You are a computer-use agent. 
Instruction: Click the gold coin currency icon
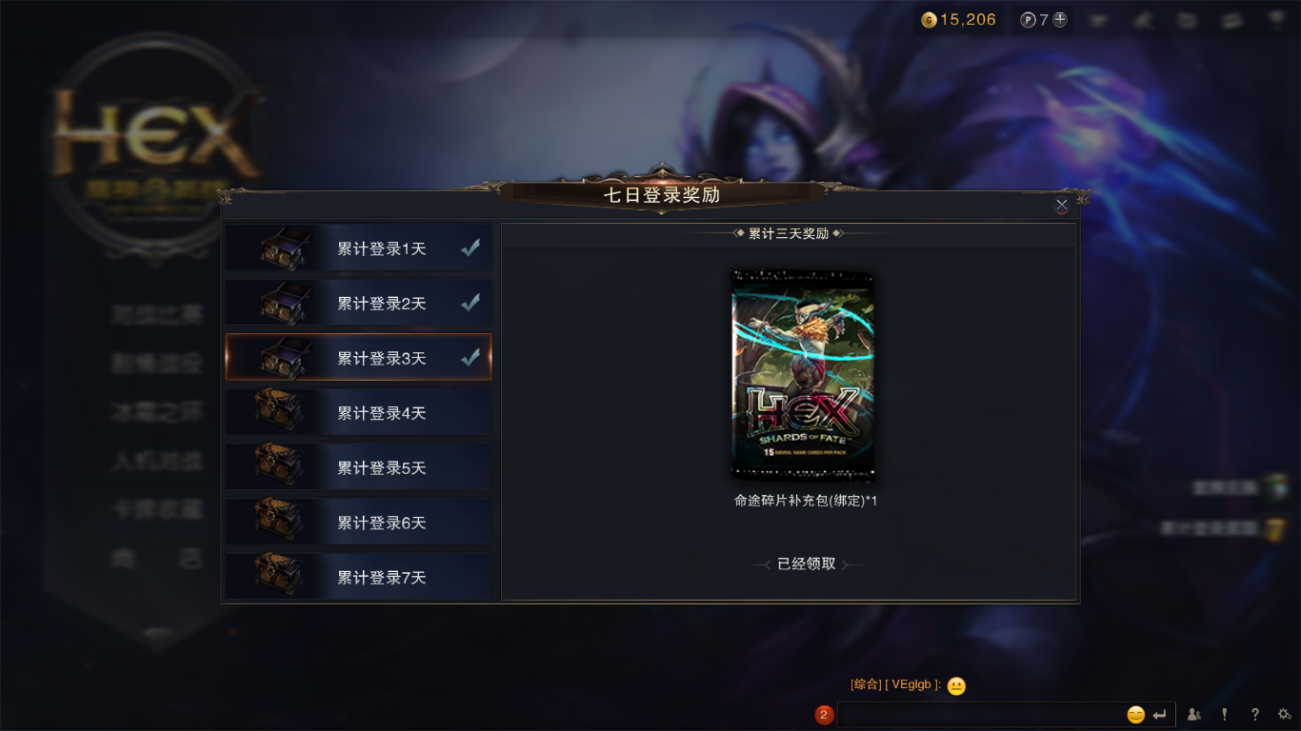coord(929,20)
